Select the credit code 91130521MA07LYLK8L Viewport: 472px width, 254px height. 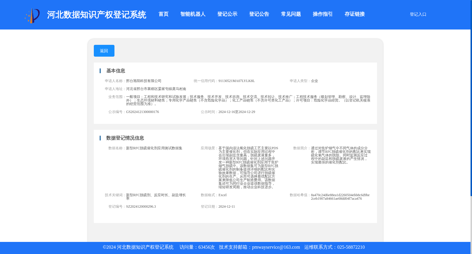click(237, 81)
